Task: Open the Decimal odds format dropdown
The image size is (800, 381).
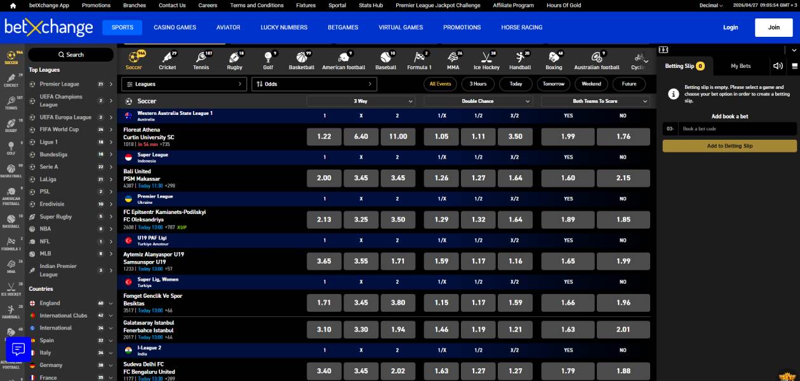Action: coord(710,5)
